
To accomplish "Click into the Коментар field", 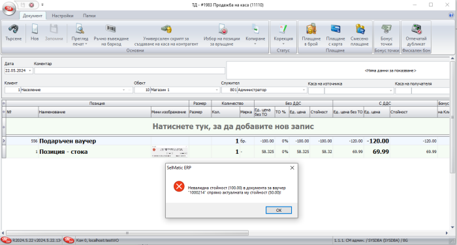I will click(130, 71).
